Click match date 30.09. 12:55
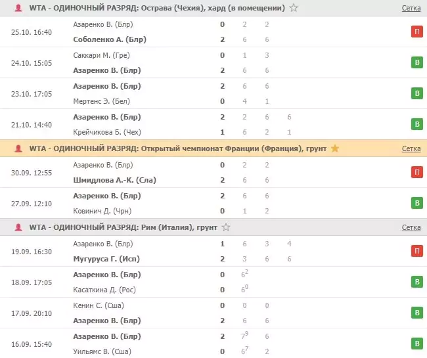The height and width of the screenshot is (358, 427). [x=32, y=173]
